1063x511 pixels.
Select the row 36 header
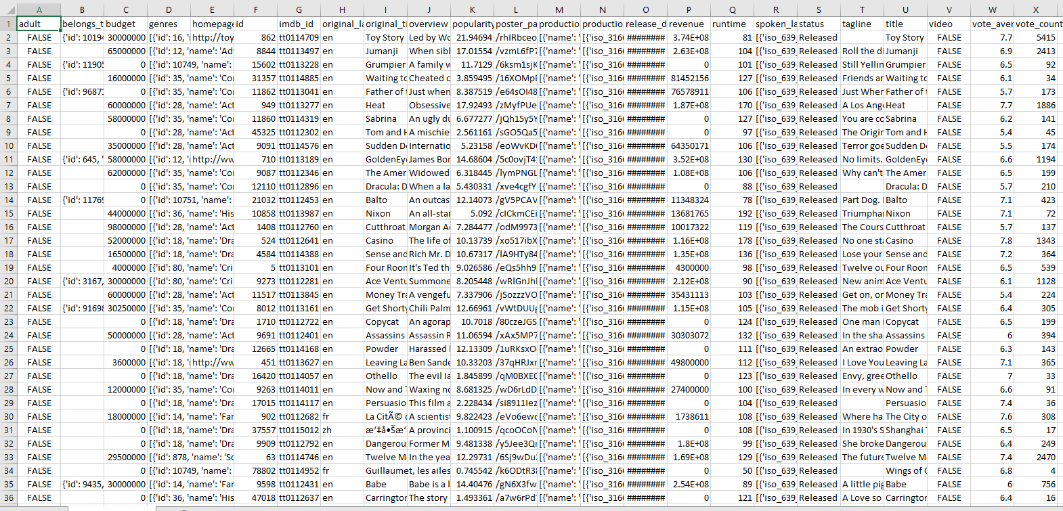click(8, 497)
